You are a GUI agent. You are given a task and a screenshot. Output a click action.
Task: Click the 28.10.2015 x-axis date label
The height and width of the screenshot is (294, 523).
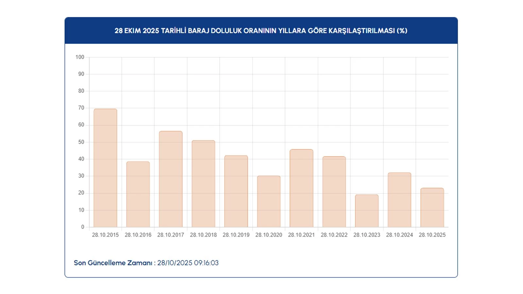point(105,235)
